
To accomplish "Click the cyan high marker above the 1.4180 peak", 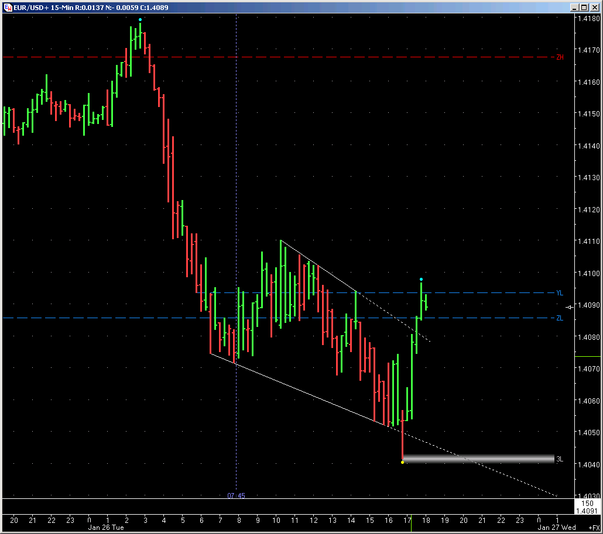I will pos(140,19).
